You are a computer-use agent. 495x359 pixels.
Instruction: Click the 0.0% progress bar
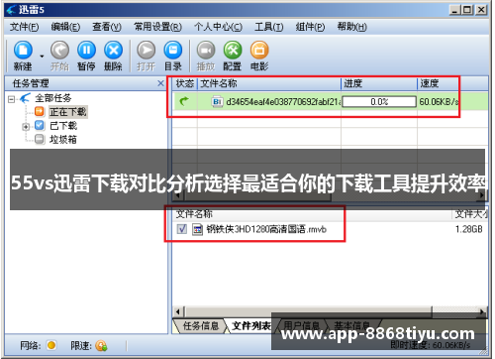point(379,102)
